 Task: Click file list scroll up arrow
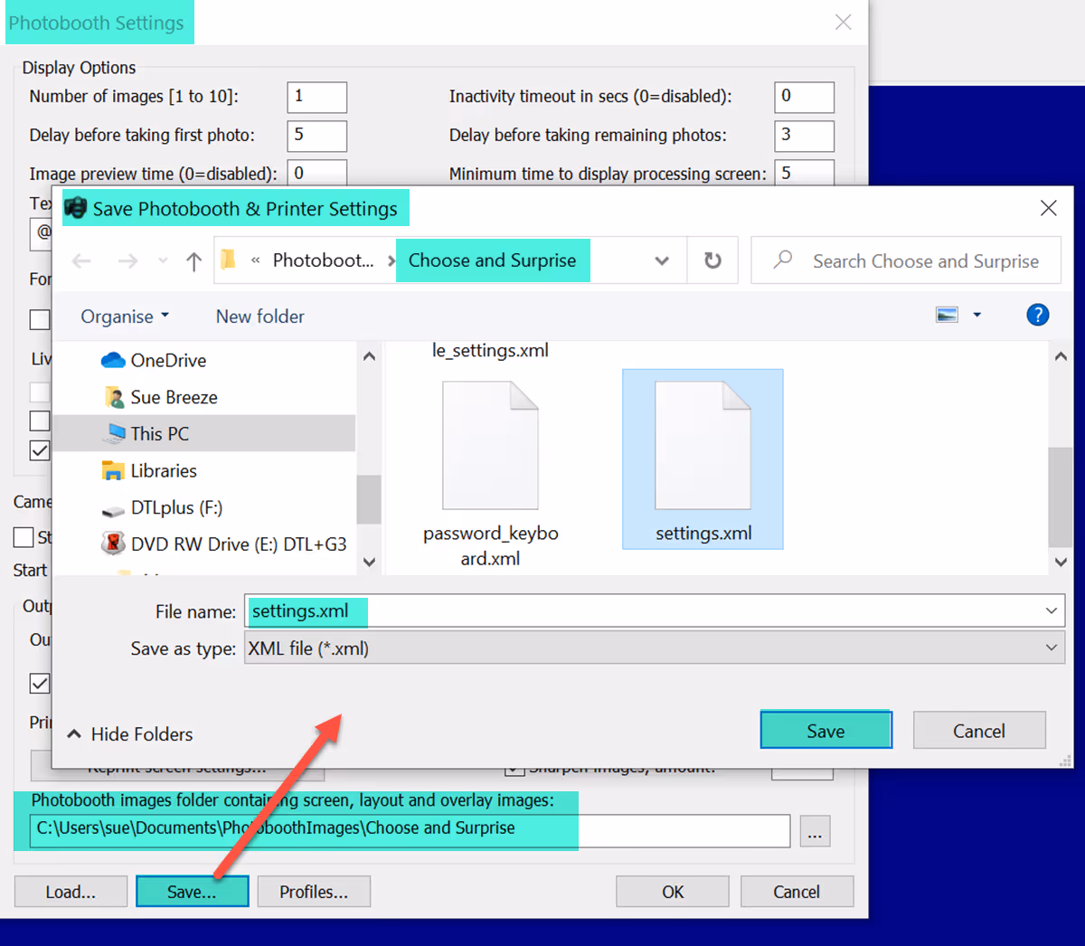tap(1061, 356)
